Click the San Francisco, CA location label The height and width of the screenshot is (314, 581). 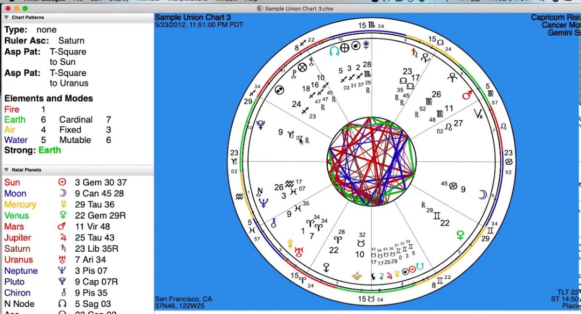pyautogui.click(x=183, y=299)
